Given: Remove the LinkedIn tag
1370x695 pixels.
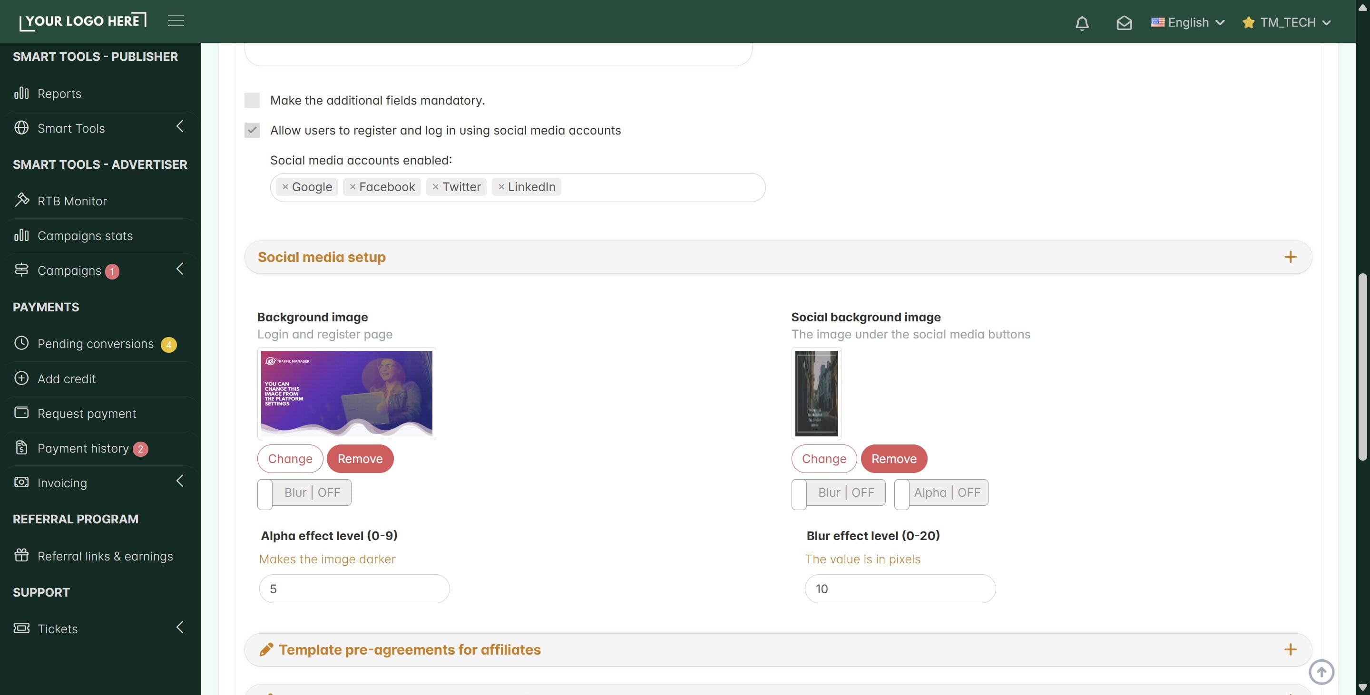Looking at the screenshot, I should click(501, 187).
